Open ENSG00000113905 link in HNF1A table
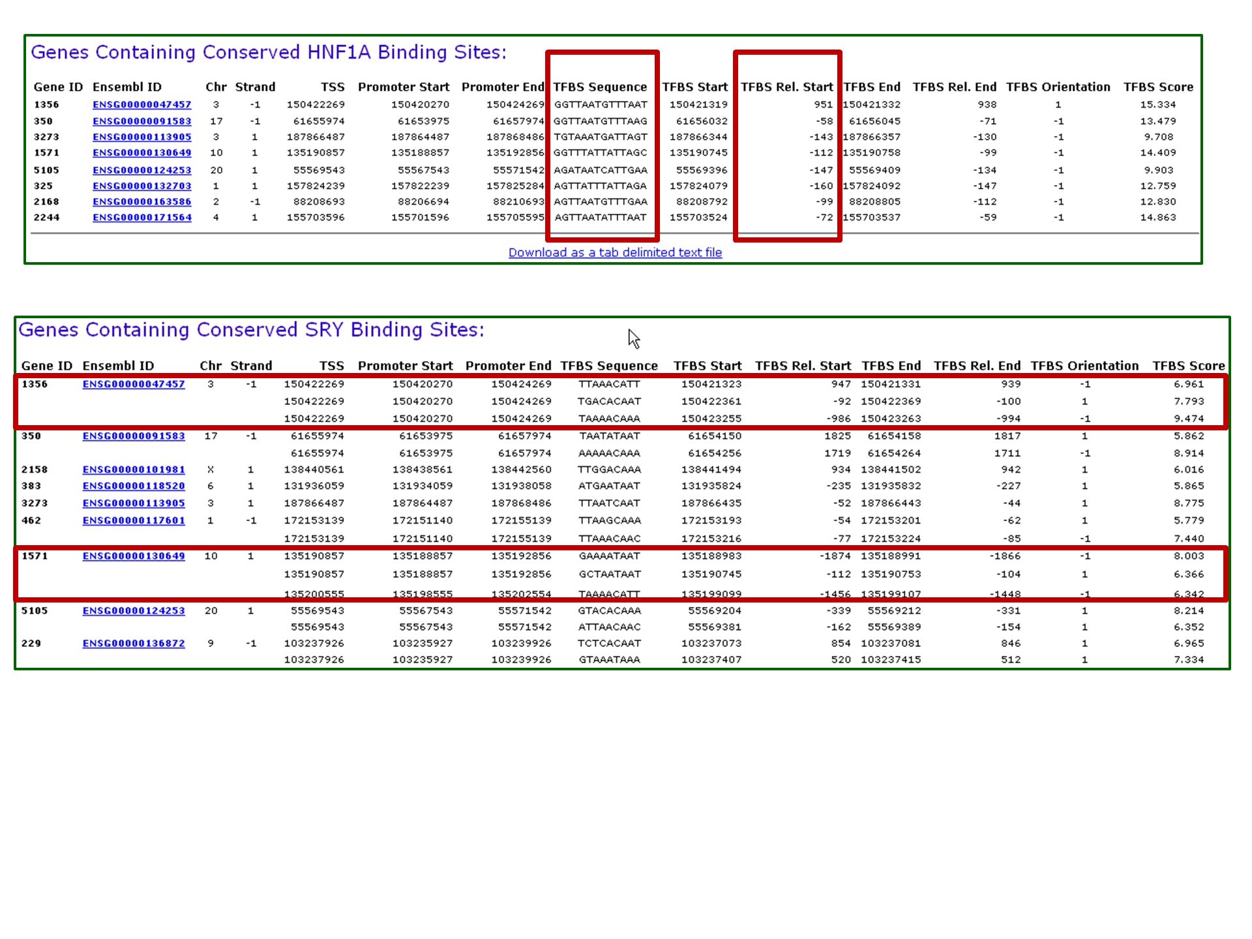Screen dimensions: 1252x939 (x=142, y=137)
